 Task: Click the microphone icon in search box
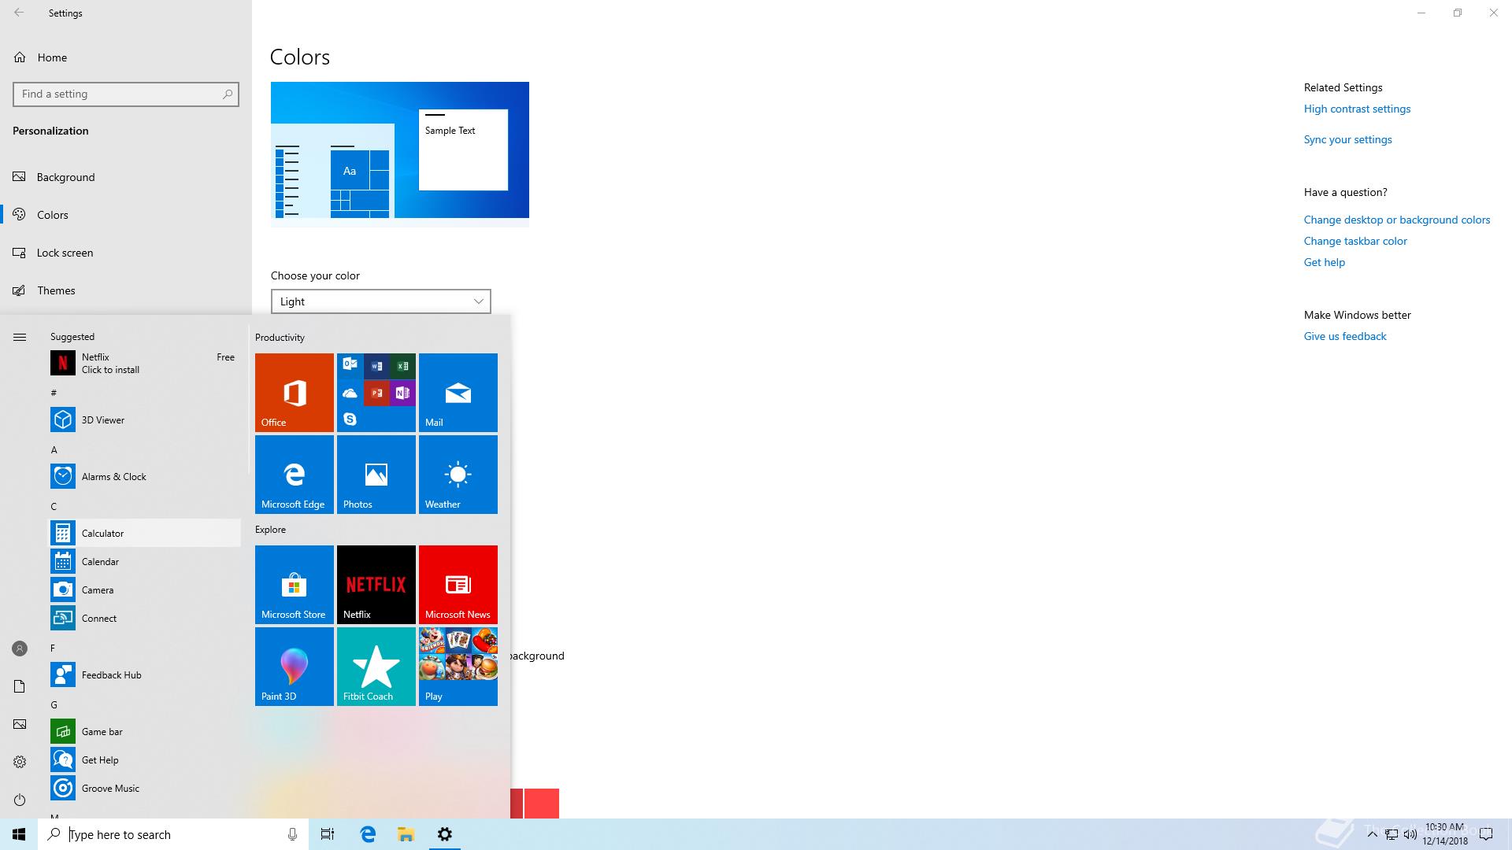click(292, 834)
